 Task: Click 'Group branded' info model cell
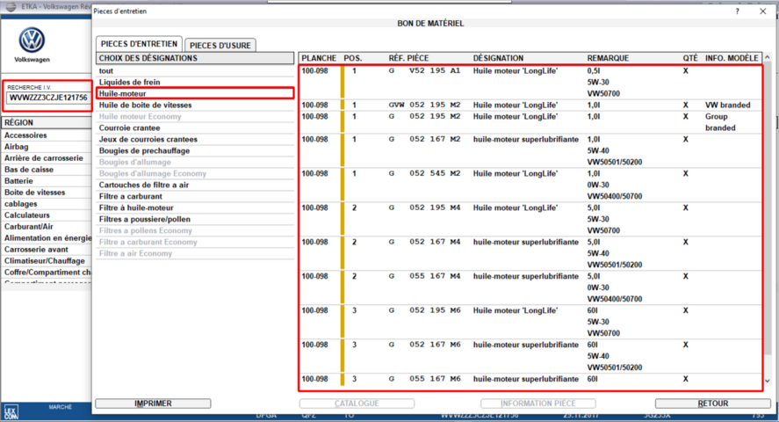click(x=720, y=122)
